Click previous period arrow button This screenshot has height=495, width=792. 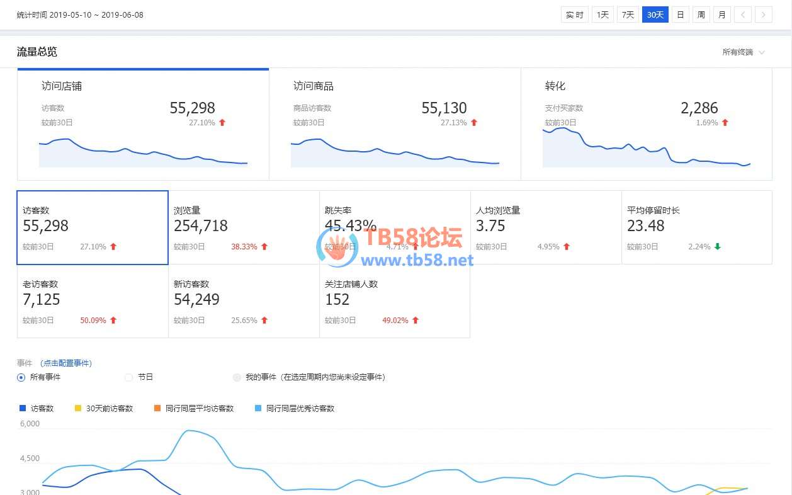click(x=742, y=14)
